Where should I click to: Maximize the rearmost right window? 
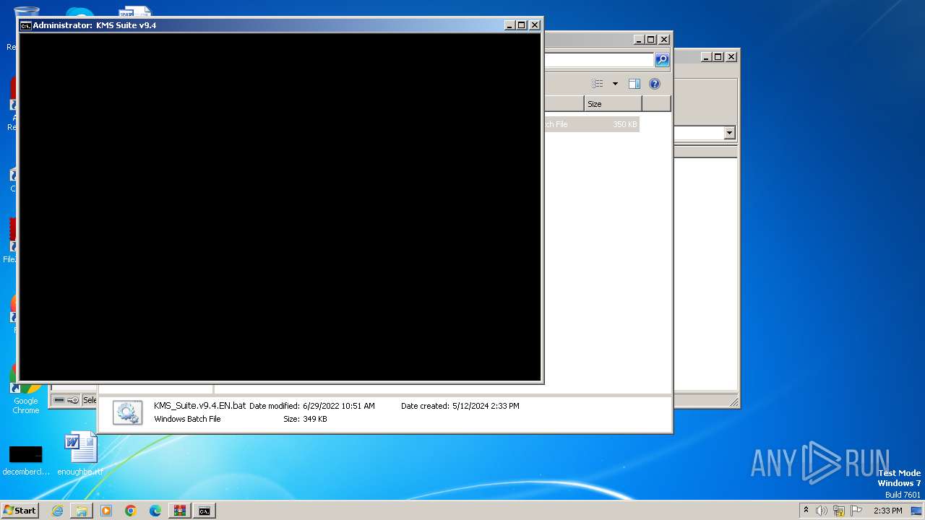(x=718, y=57)
